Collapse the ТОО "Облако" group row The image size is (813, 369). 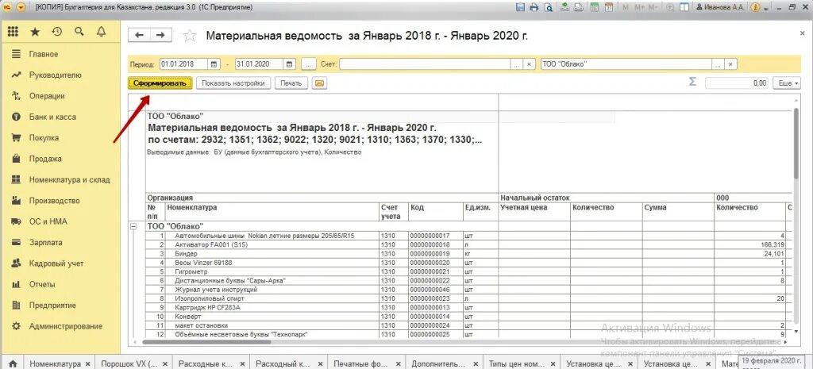133,226
